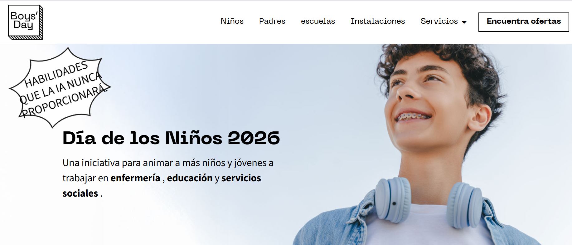Click the Servicios menu label

point(439,21)
